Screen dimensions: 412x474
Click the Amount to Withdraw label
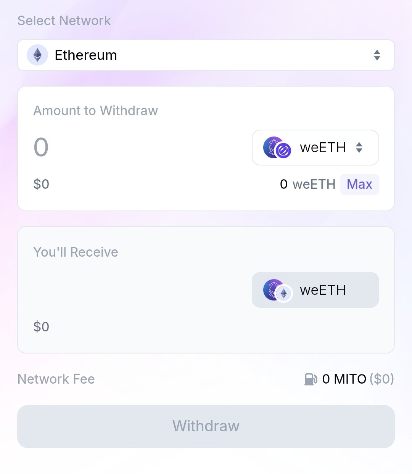pos(95,111)
